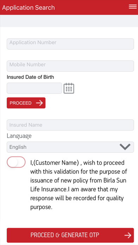Click the Language field label
This screenshot has height=245, width=138.
[x=19, y=136]
